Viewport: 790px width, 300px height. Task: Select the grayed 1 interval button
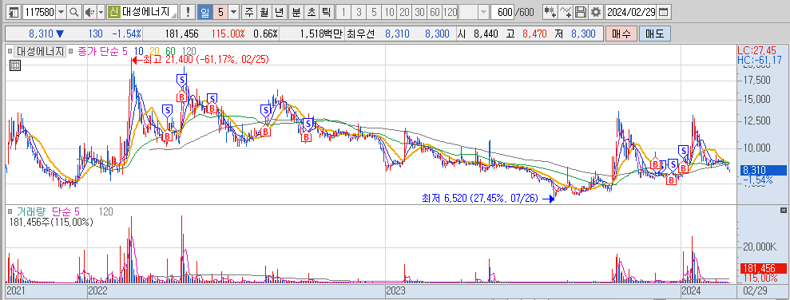pos(343,12)
